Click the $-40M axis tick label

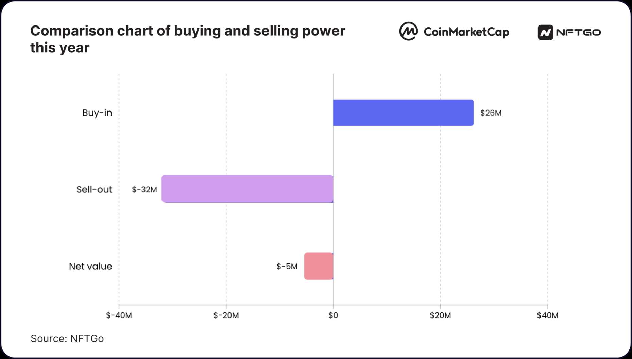[119, 315]
